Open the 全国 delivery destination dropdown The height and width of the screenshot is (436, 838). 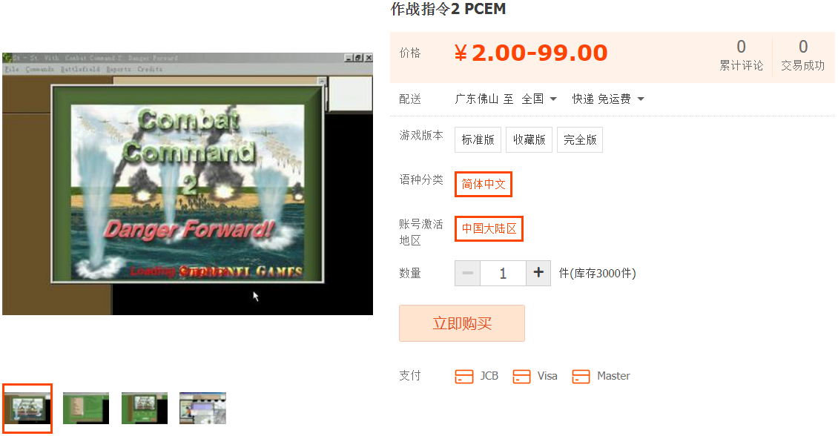coord(539,99)
